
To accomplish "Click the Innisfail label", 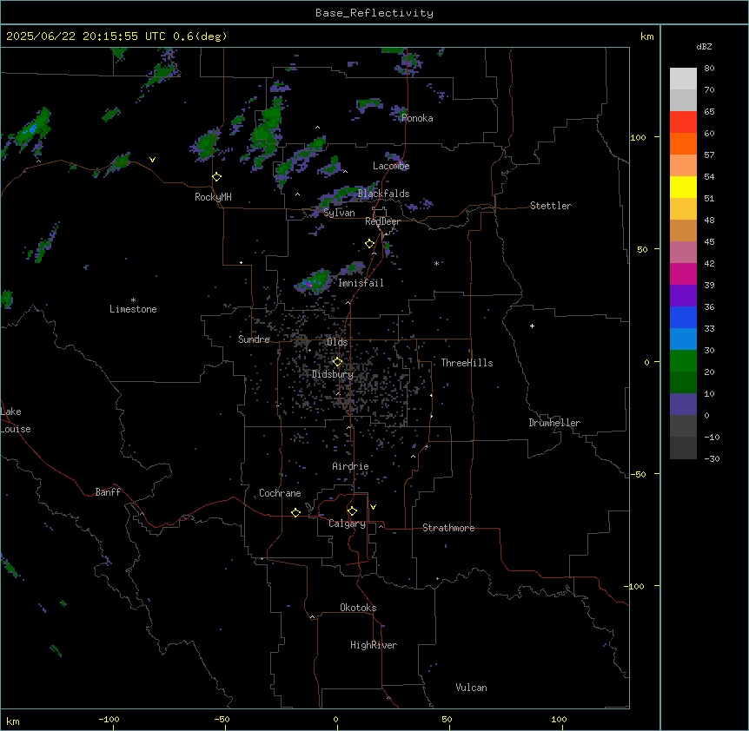I will 361,283.
